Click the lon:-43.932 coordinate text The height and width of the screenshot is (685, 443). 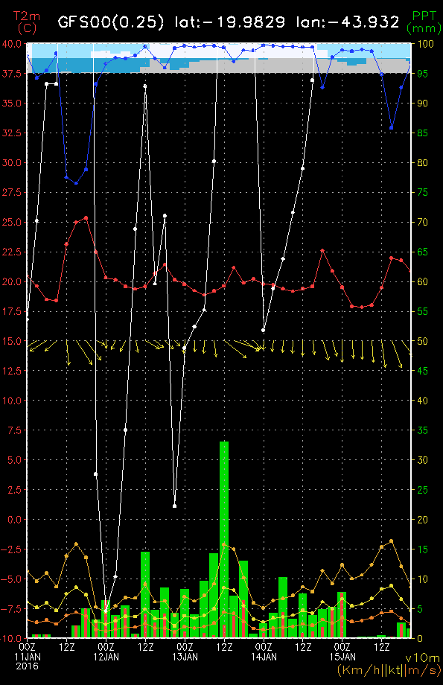pos(348,22)
